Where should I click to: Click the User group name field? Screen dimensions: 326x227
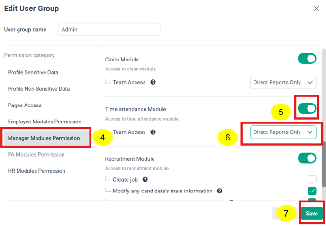[x=109, y=29]
